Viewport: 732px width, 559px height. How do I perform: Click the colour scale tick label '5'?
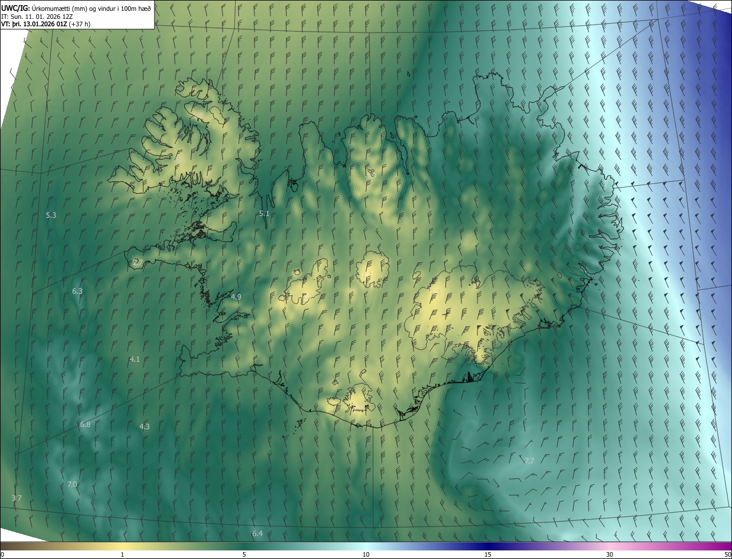244,554
